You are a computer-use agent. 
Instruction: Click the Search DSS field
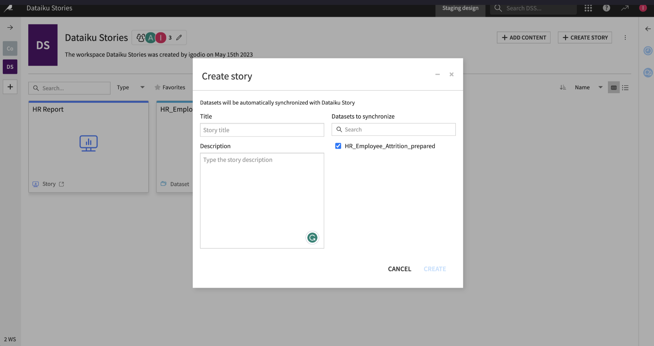click(534, 8)
